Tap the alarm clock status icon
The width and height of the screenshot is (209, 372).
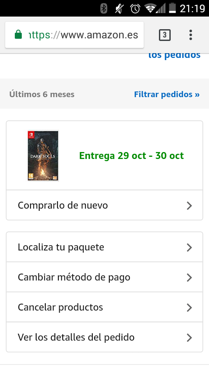(135, 9)
